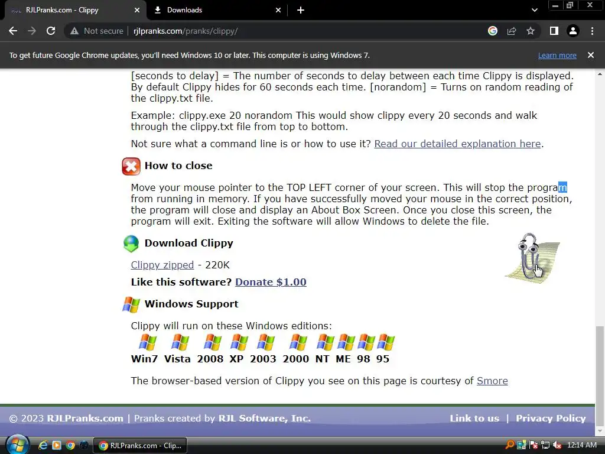
Task: Open the Smore link
Action: pyautogui.click(x=492, y=381)
